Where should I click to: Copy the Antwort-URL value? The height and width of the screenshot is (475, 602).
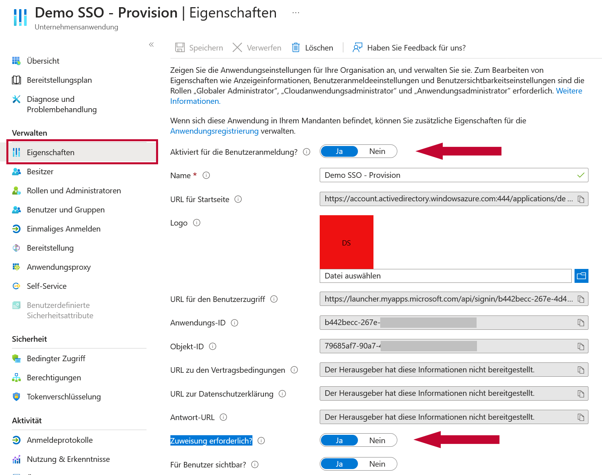pos(581,417)
